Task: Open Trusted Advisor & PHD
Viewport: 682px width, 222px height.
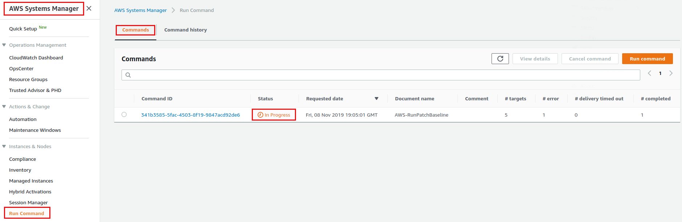Action: pyautogui.click(x=35, y=90)
